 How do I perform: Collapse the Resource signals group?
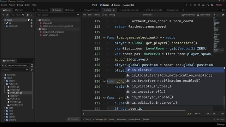tap(37, 20)
